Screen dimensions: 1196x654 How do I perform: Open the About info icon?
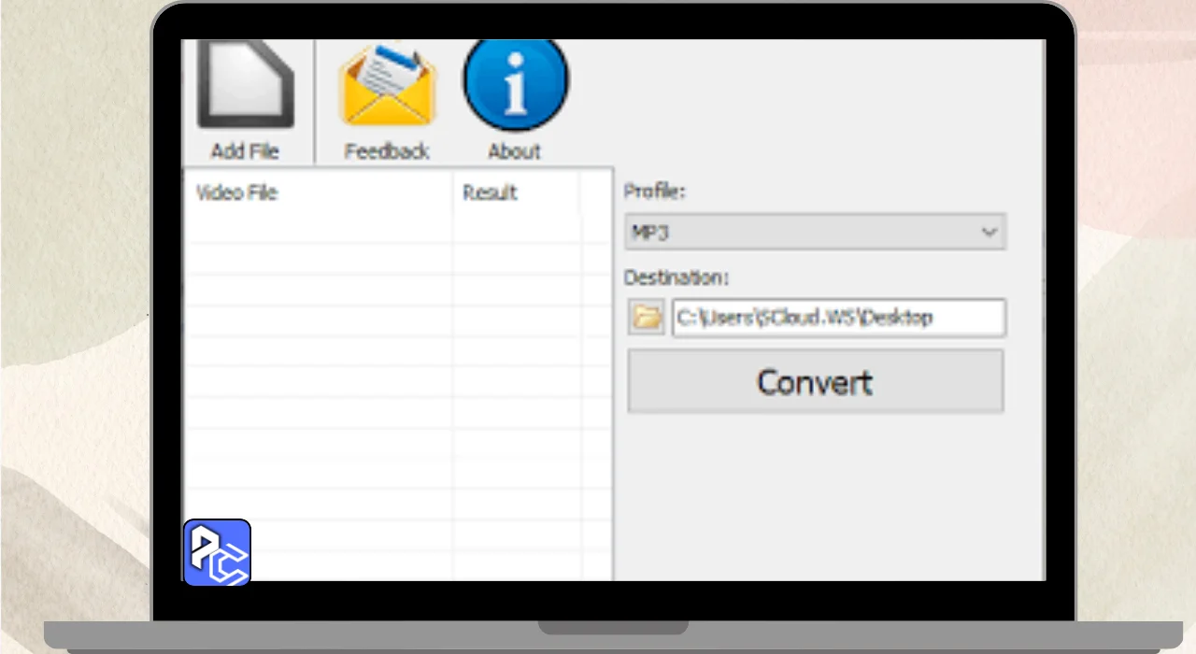[x=515, y=85]
